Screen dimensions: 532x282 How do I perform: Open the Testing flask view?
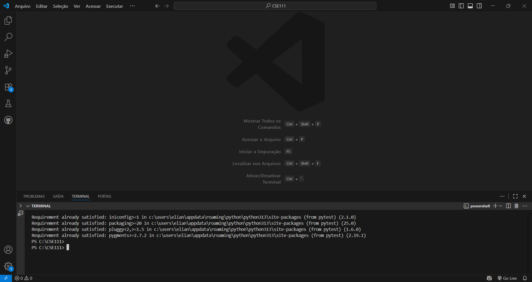(8, 104)
